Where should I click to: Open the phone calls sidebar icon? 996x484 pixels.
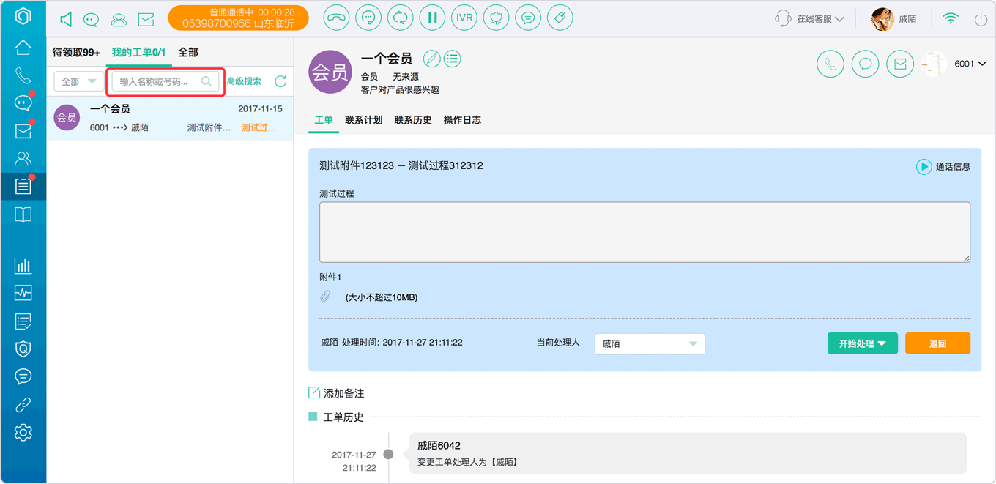23,75
